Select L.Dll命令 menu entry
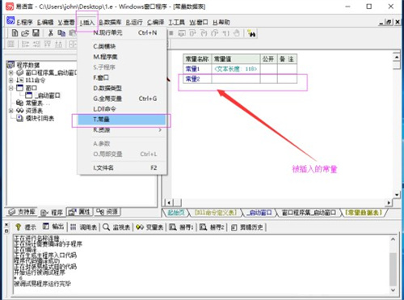 coord(122,109)
